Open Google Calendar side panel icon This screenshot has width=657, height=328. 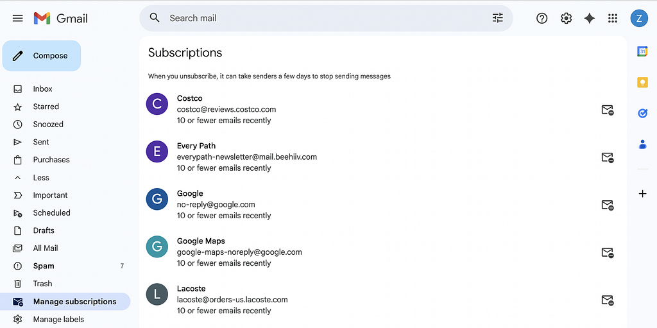pos(642,51)
